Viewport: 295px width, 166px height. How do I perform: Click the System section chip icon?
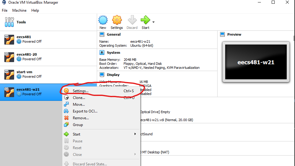[102, 53]
